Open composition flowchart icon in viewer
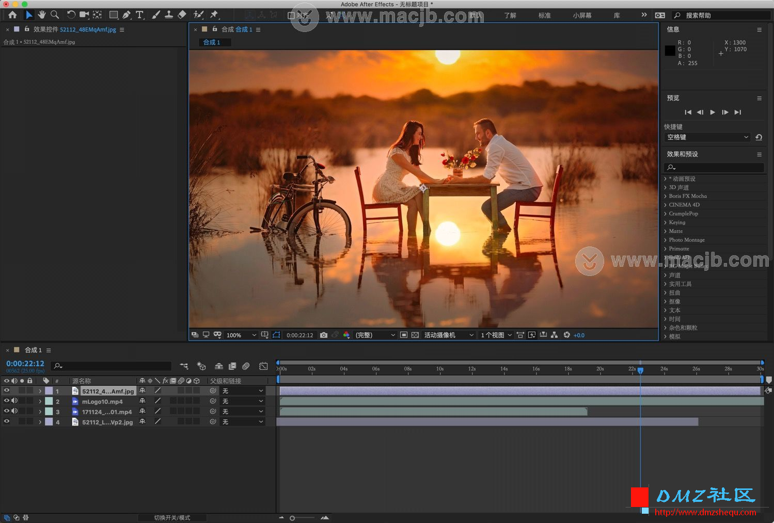774x523 pixels. (x=554, y=335)
